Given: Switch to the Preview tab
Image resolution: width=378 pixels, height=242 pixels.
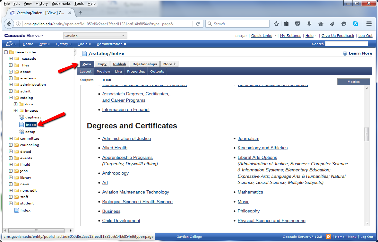Looking at the screenshot, I should 103,71.
